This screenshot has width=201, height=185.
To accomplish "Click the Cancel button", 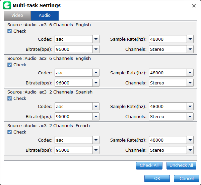I will point(187,179).
